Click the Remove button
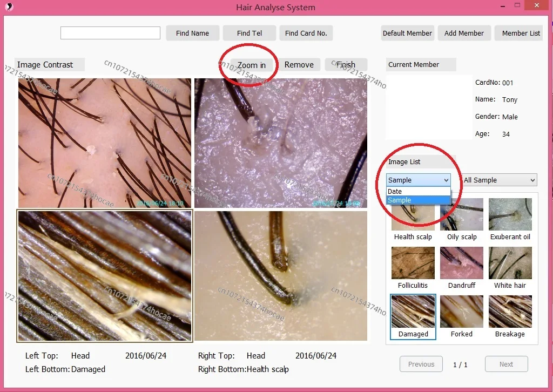The image size is (553, 392). 299,65
